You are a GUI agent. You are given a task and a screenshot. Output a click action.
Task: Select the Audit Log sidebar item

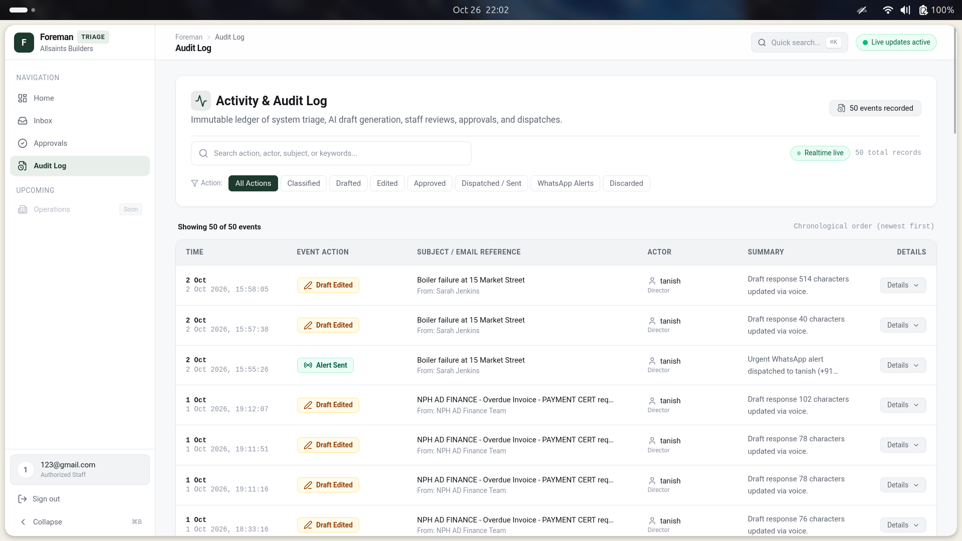tap(80, 166)
